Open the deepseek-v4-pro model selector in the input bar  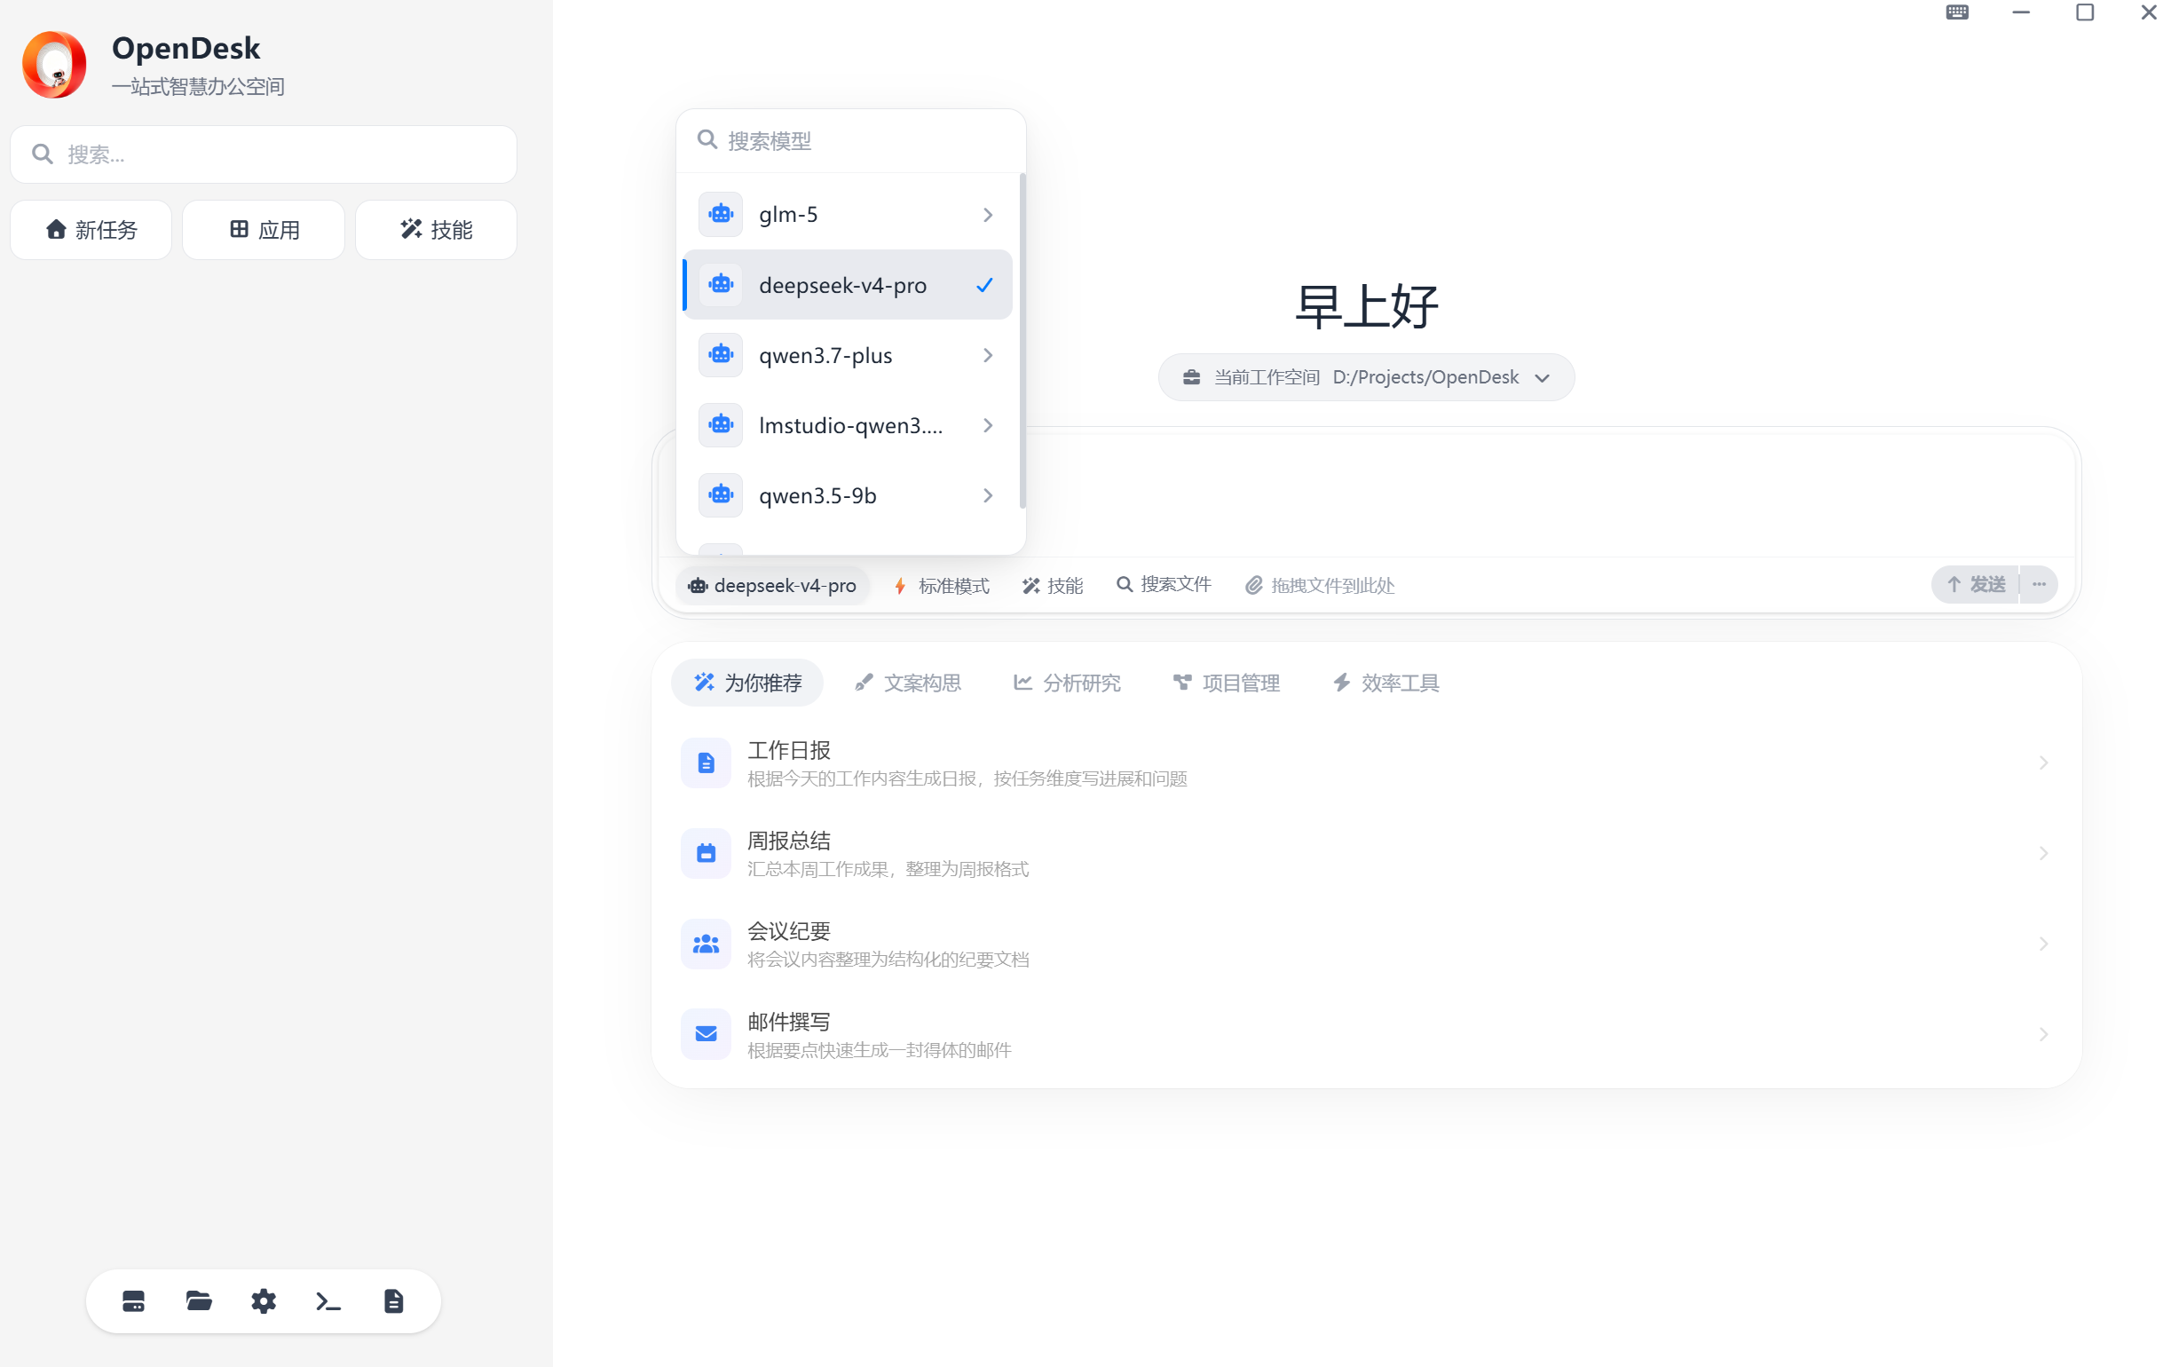[x=773, y=585]
